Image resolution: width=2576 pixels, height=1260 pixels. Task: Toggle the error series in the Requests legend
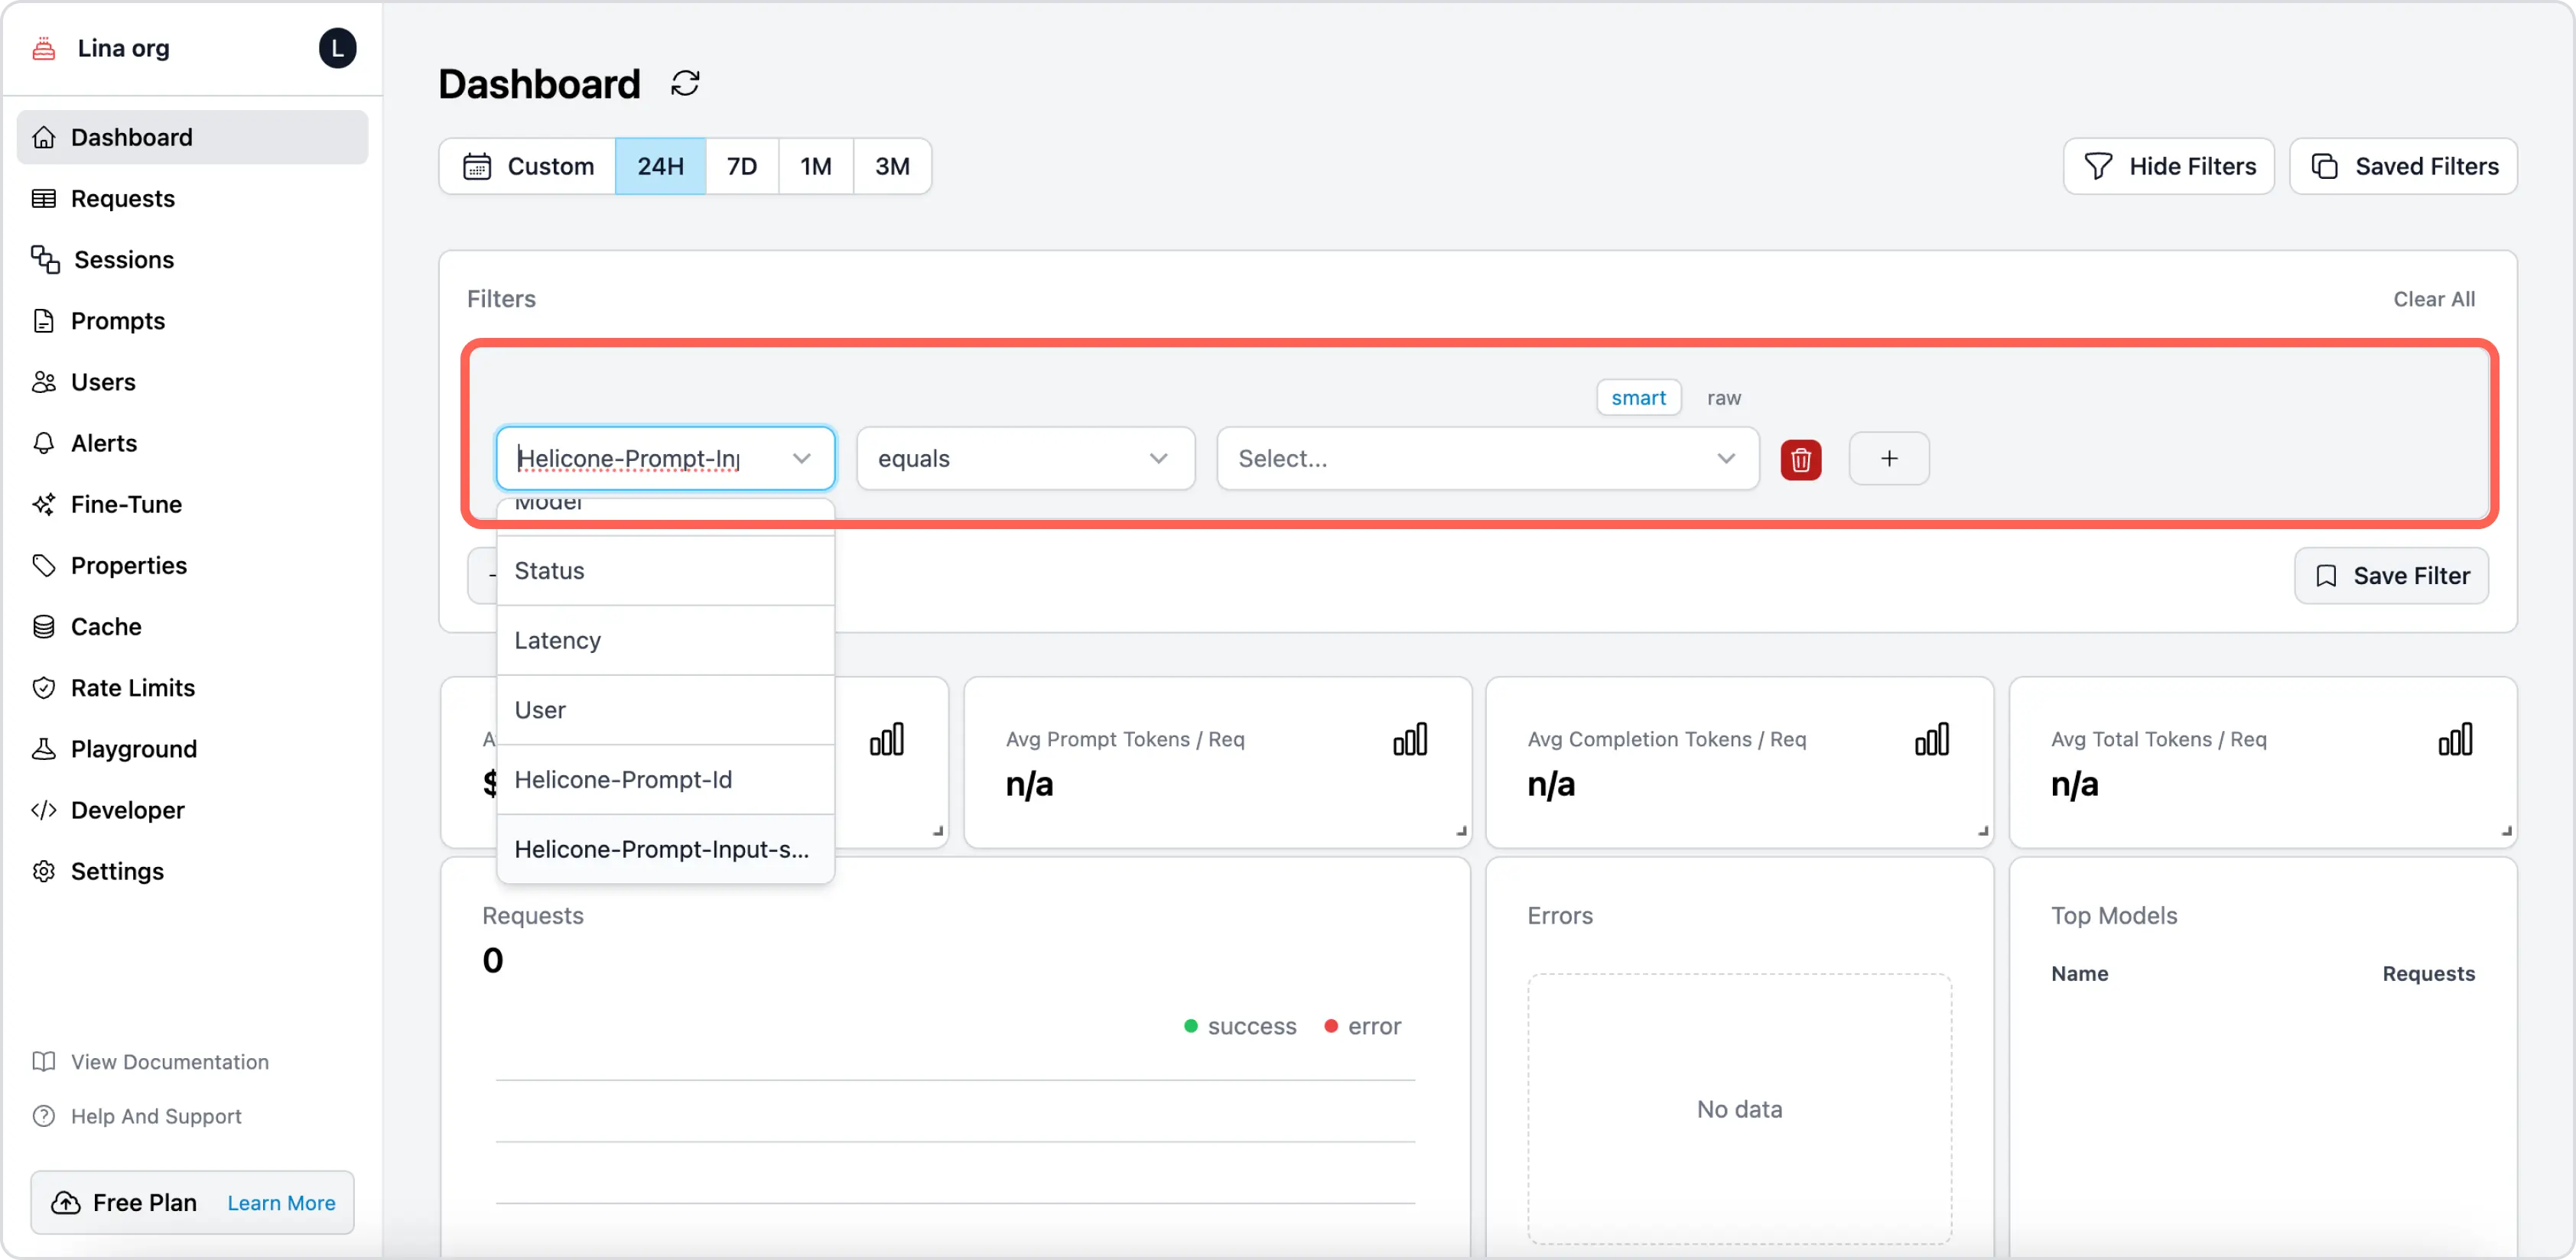(x=1362, y=1026)
